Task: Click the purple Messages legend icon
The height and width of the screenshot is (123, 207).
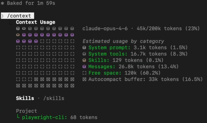Action: (84, 67)
